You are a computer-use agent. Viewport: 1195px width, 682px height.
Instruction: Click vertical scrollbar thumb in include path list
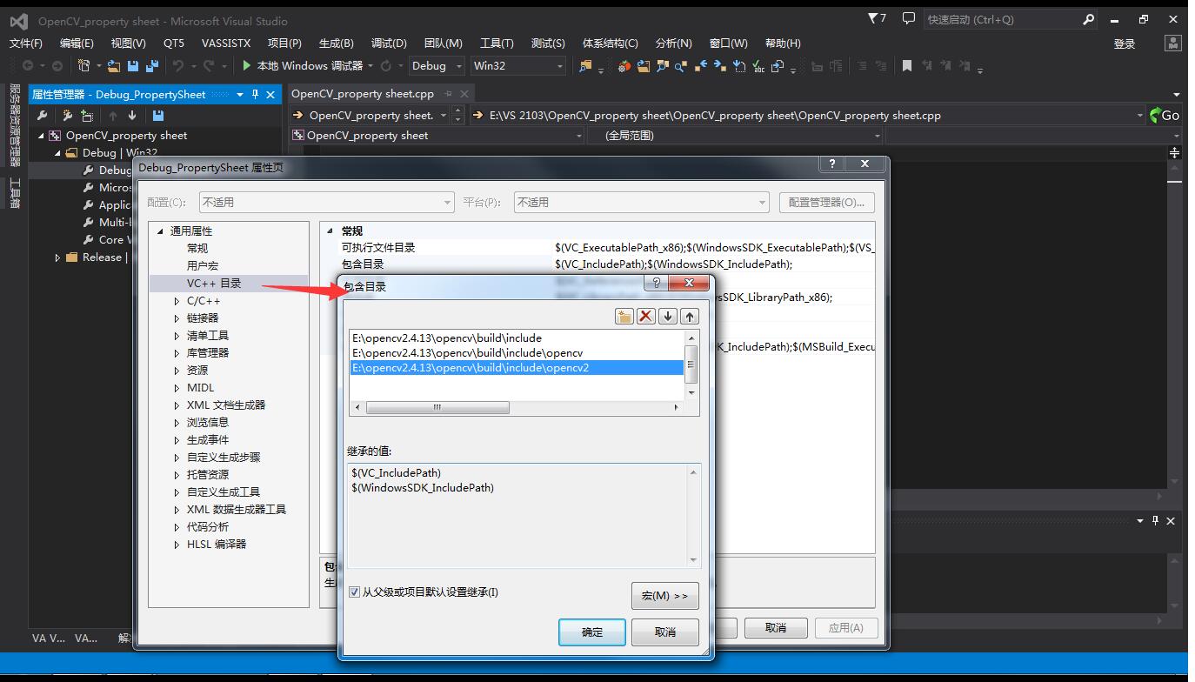pyautogui.click(x=691, y=364)
